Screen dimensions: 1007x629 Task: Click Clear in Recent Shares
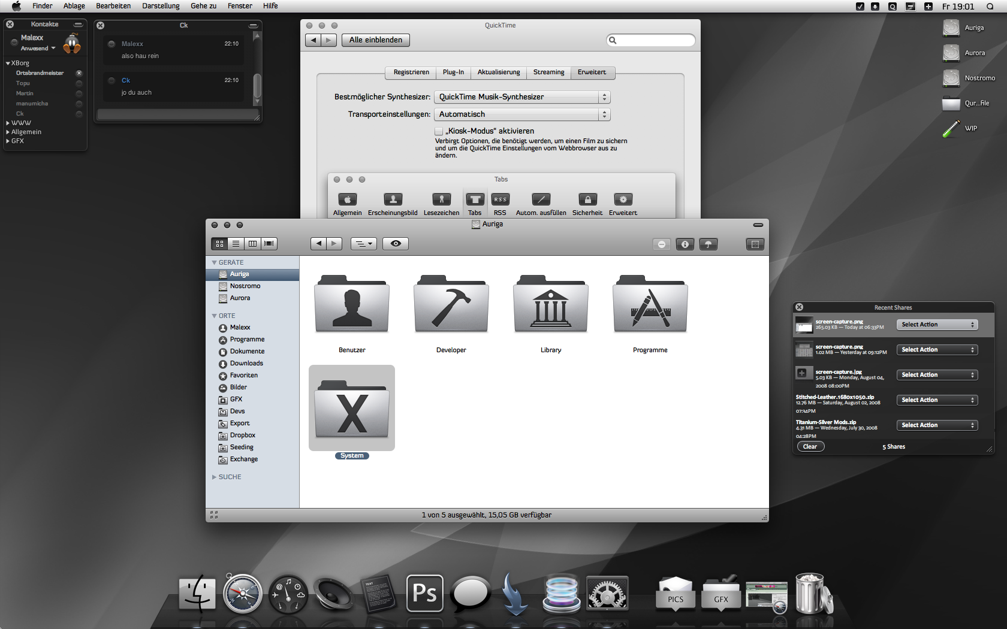810,447
